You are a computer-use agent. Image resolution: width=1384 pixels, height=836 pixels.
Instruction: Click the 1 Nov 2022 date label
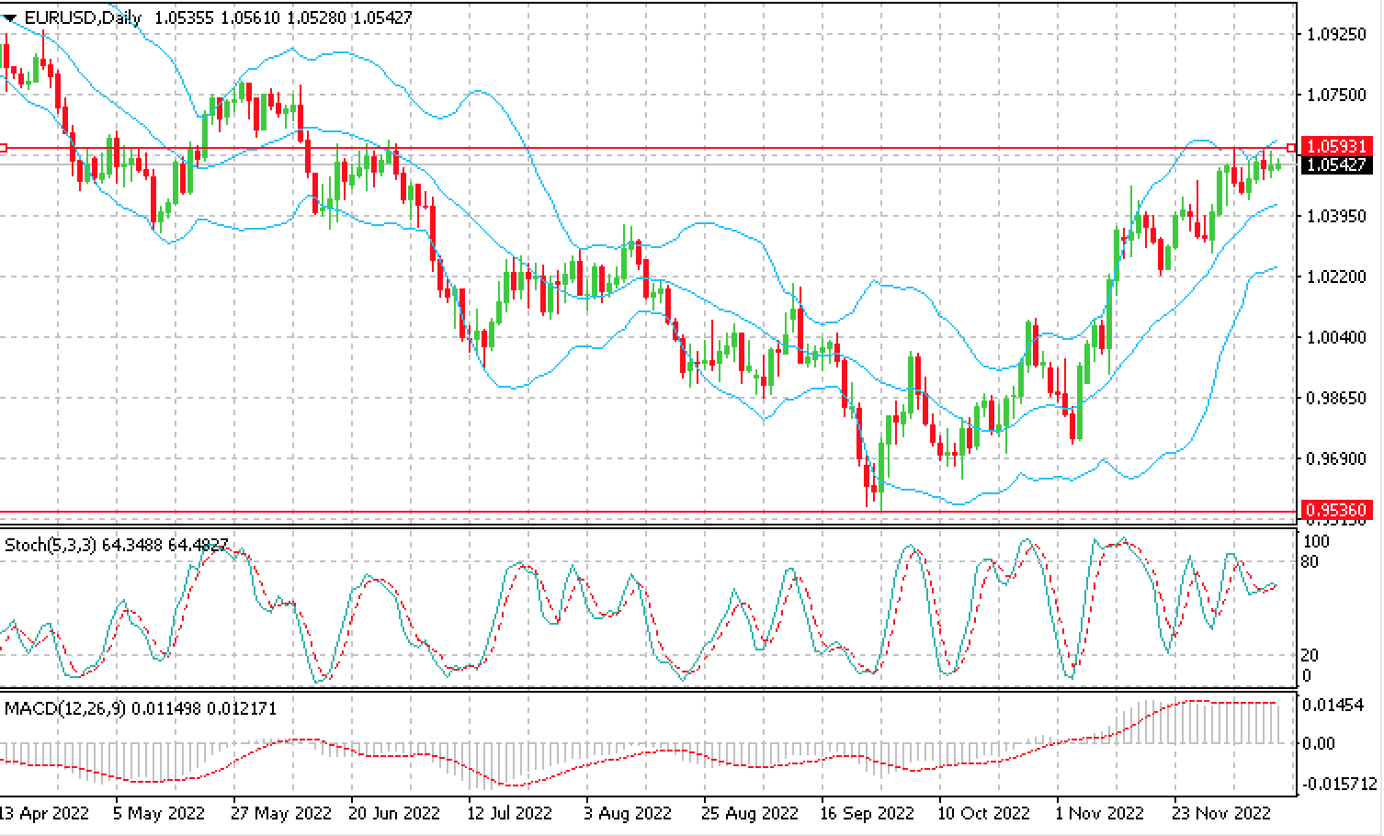click(x=1101, y=814)
